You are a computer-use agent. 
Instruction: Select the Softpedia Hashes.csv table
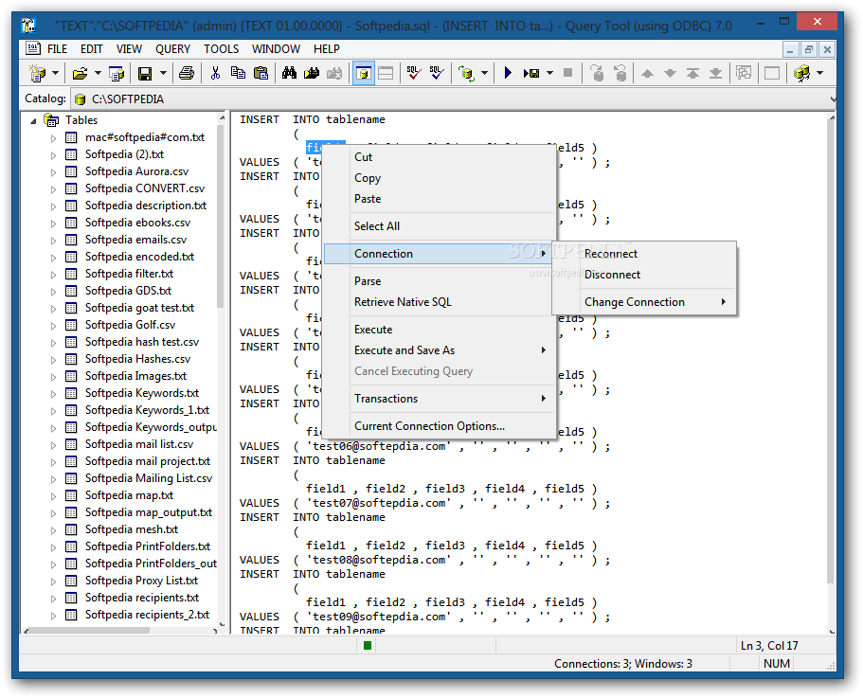tap(137, 359)
